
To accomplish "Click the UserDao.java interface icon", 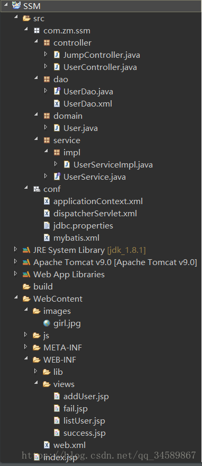I will coord(57,91).
